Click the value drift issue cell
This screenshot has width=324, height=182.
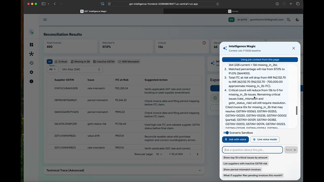pos(94,136)
